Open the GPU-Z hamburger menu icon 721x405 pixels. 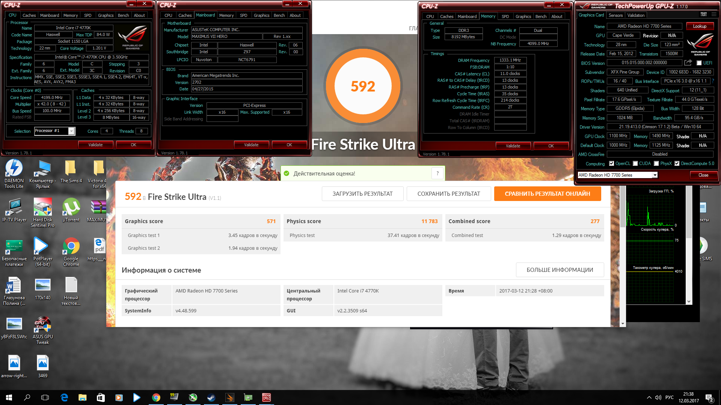714,15
